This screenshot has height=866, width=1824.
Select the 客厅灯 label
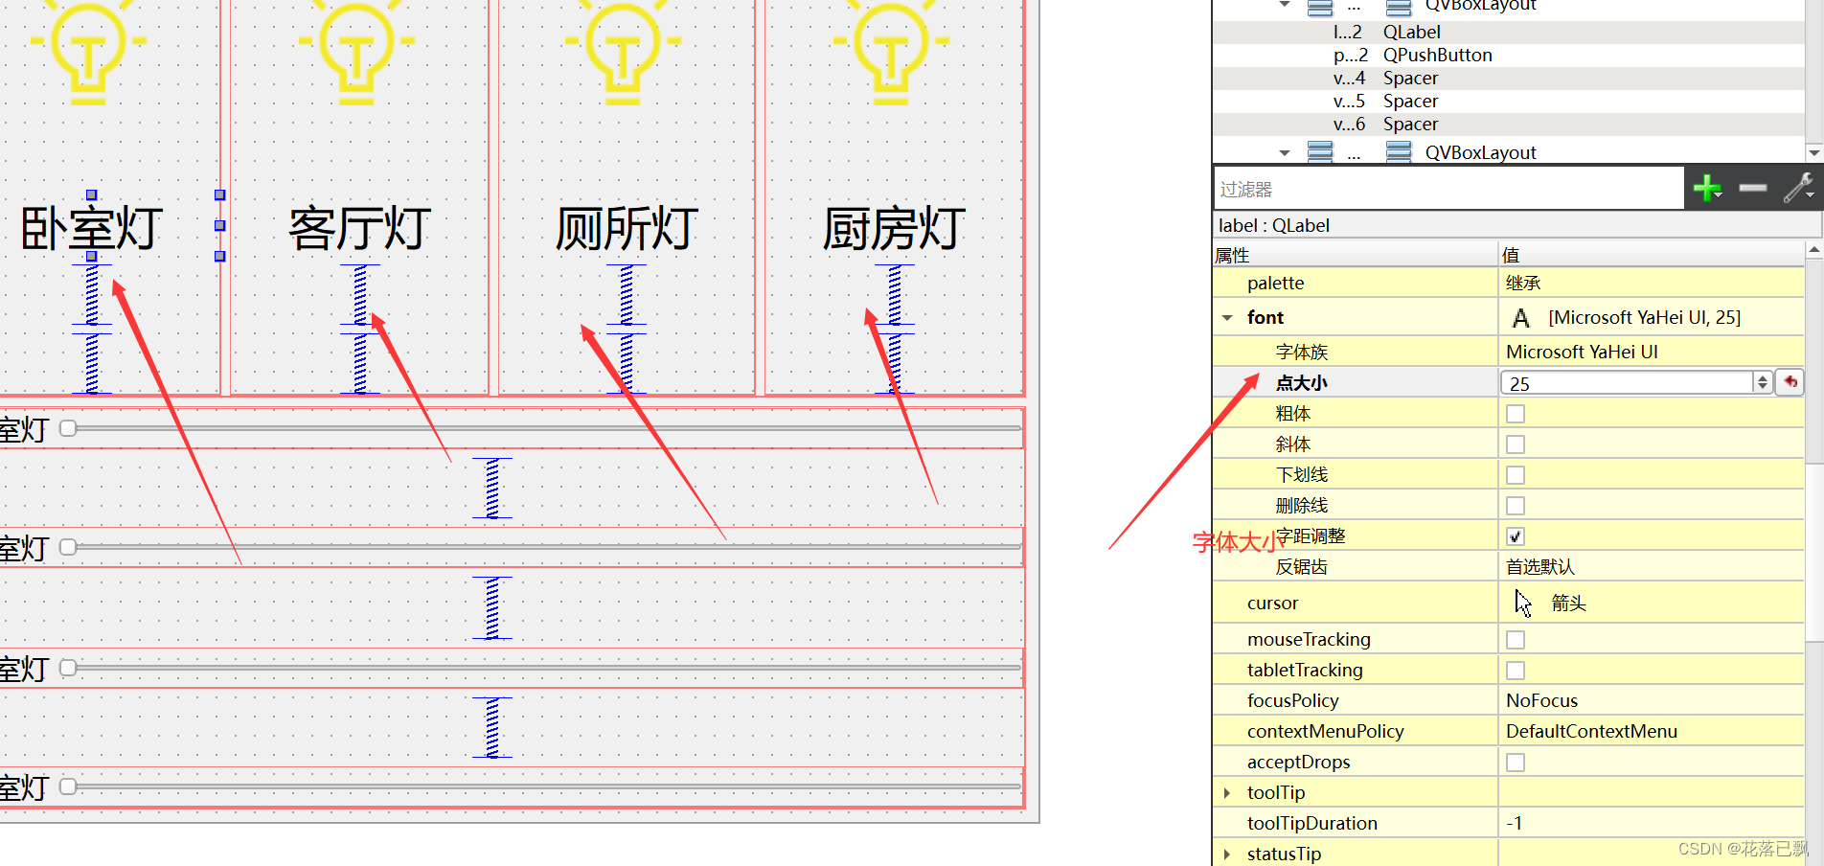point(360,227)
